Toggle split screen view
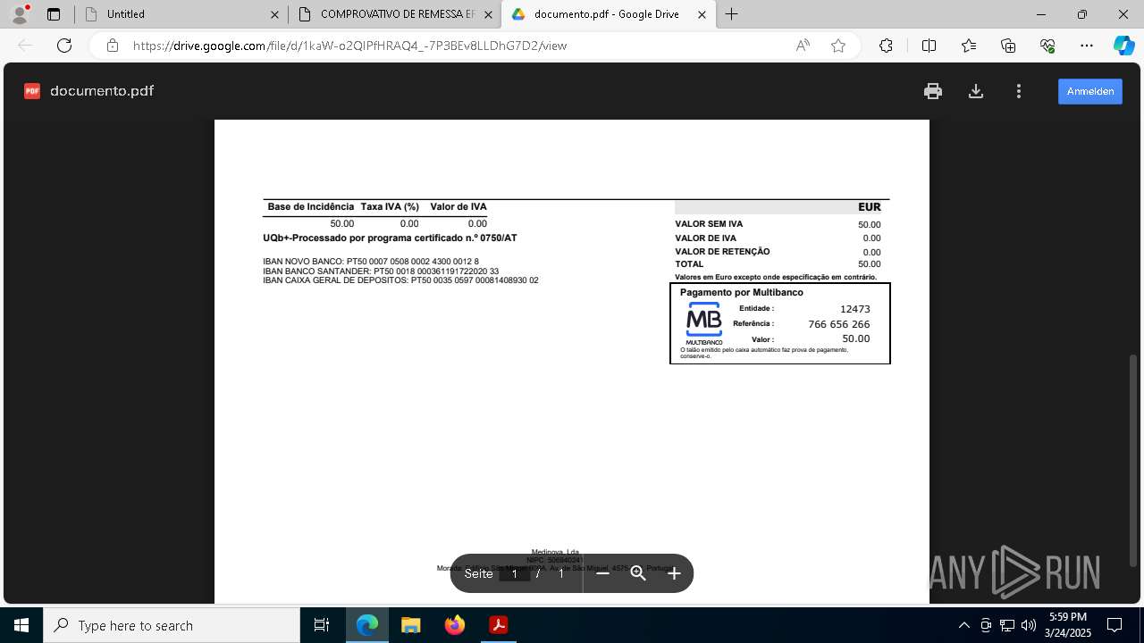The width and height of the screenshot is (1144, 643). click(929, 46)
